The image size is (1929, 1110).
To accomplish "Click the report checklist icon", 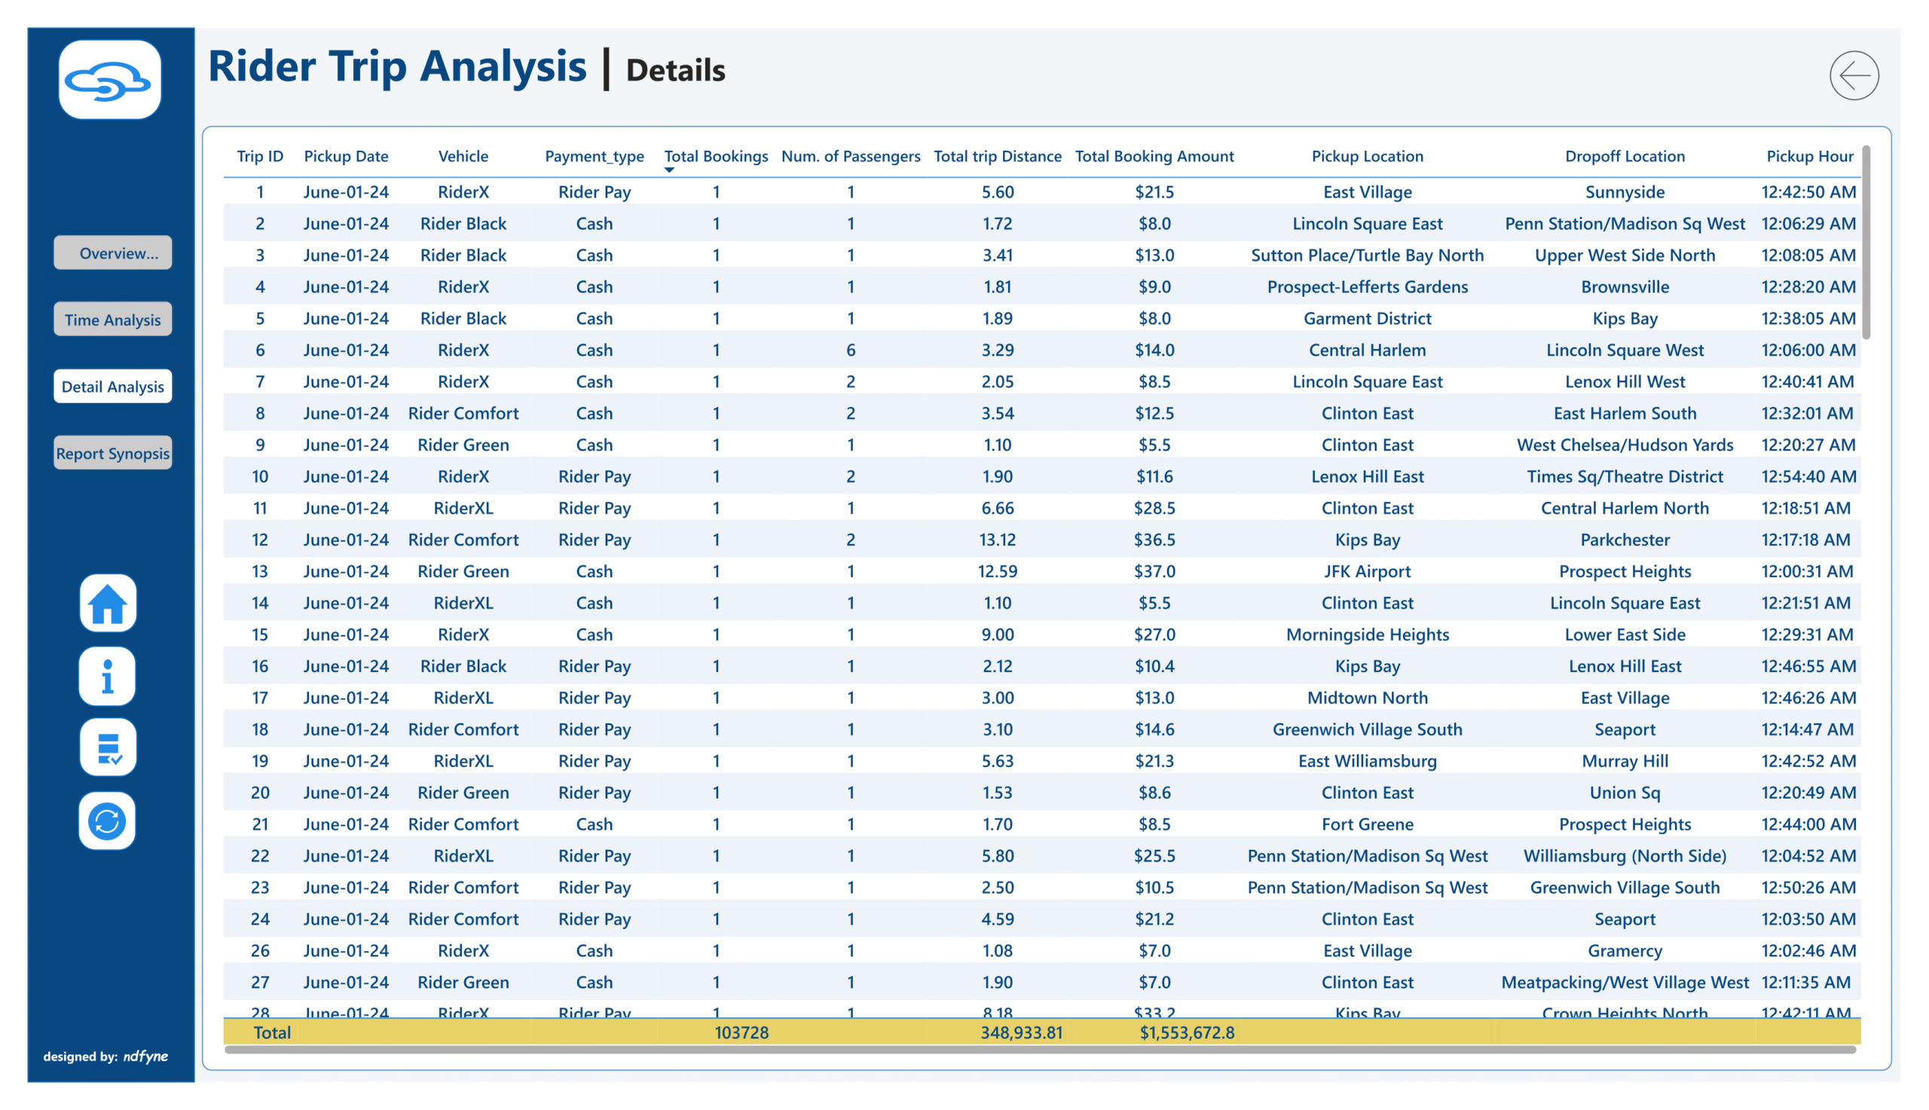I will pos(108,748).
